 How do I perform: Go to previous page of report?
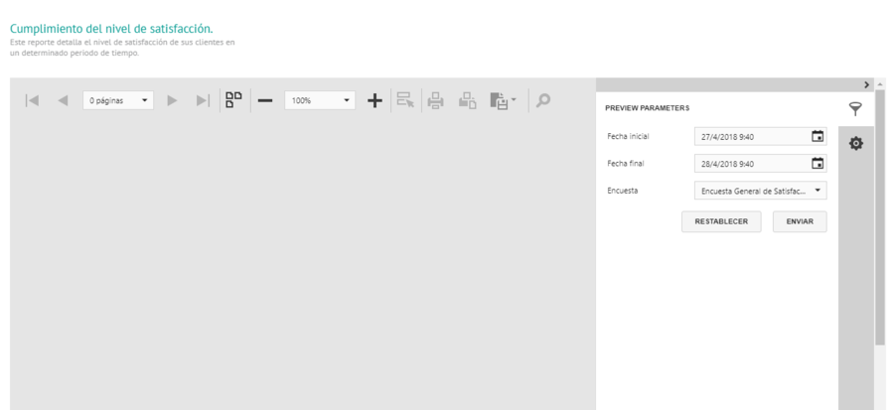63,100
